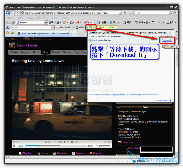Click the loop/repeat icon in the video player

(104, 142)
